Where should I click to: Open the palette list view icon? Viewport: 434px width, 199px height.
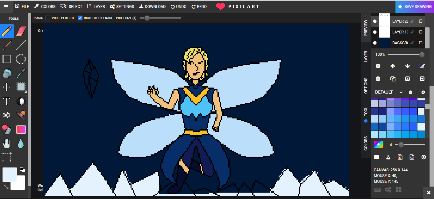click(377, 157)
